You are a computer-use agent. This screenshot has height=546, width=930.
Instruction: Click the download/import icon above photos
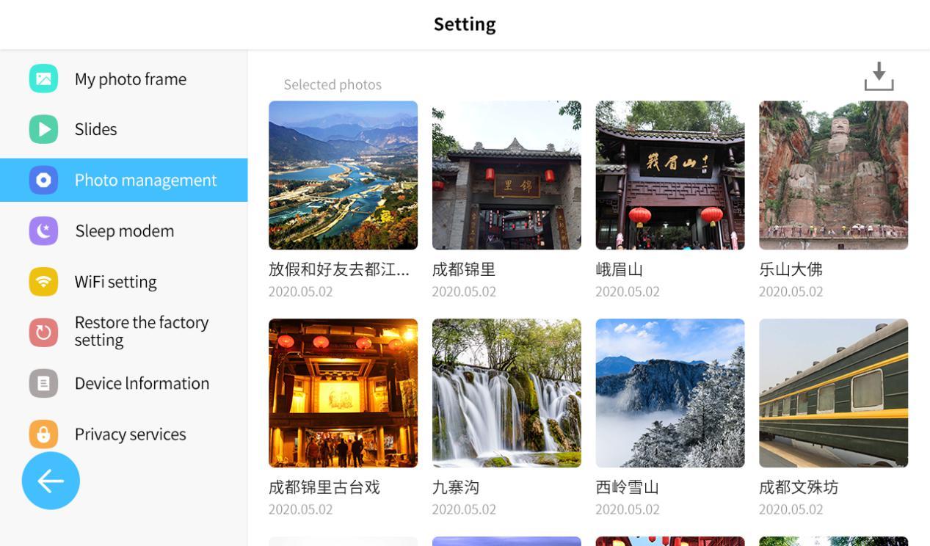[x=879, y=76]
